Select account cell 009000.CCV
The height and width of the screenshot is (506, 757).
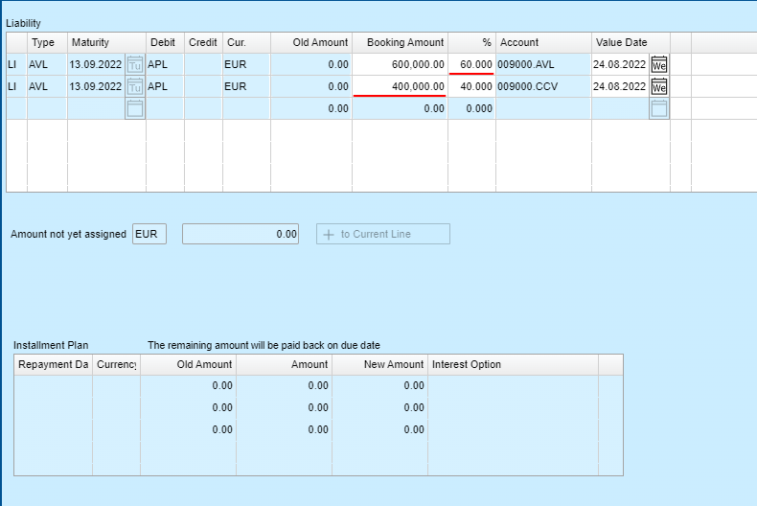[543, 86]
